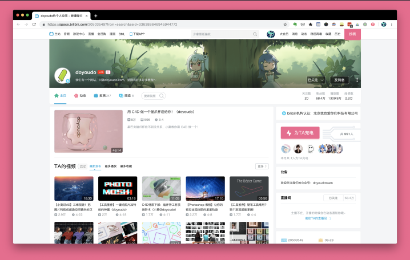The height and width of the screenshot is (260, 410).
Task: Open the 频道 8 tab
Action: tap(126, 96)
